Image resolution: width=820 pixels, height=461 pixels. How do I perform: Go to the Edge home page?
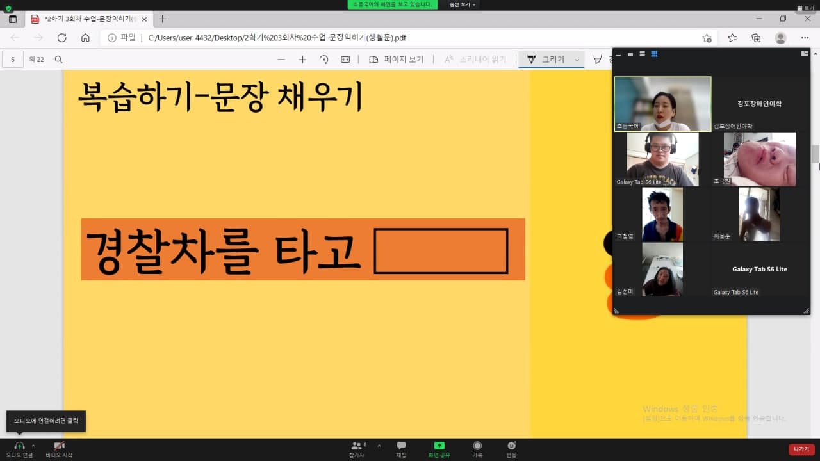coord(85,38)
